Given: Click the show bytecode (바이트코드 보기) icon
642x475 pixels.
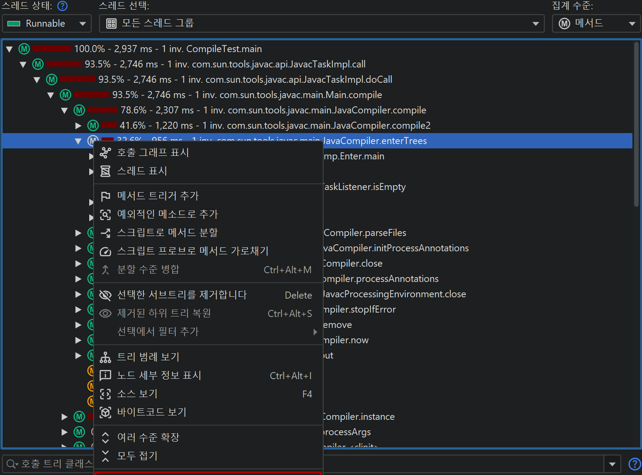Looking at the screenshot, I should (x=105, y=412).
